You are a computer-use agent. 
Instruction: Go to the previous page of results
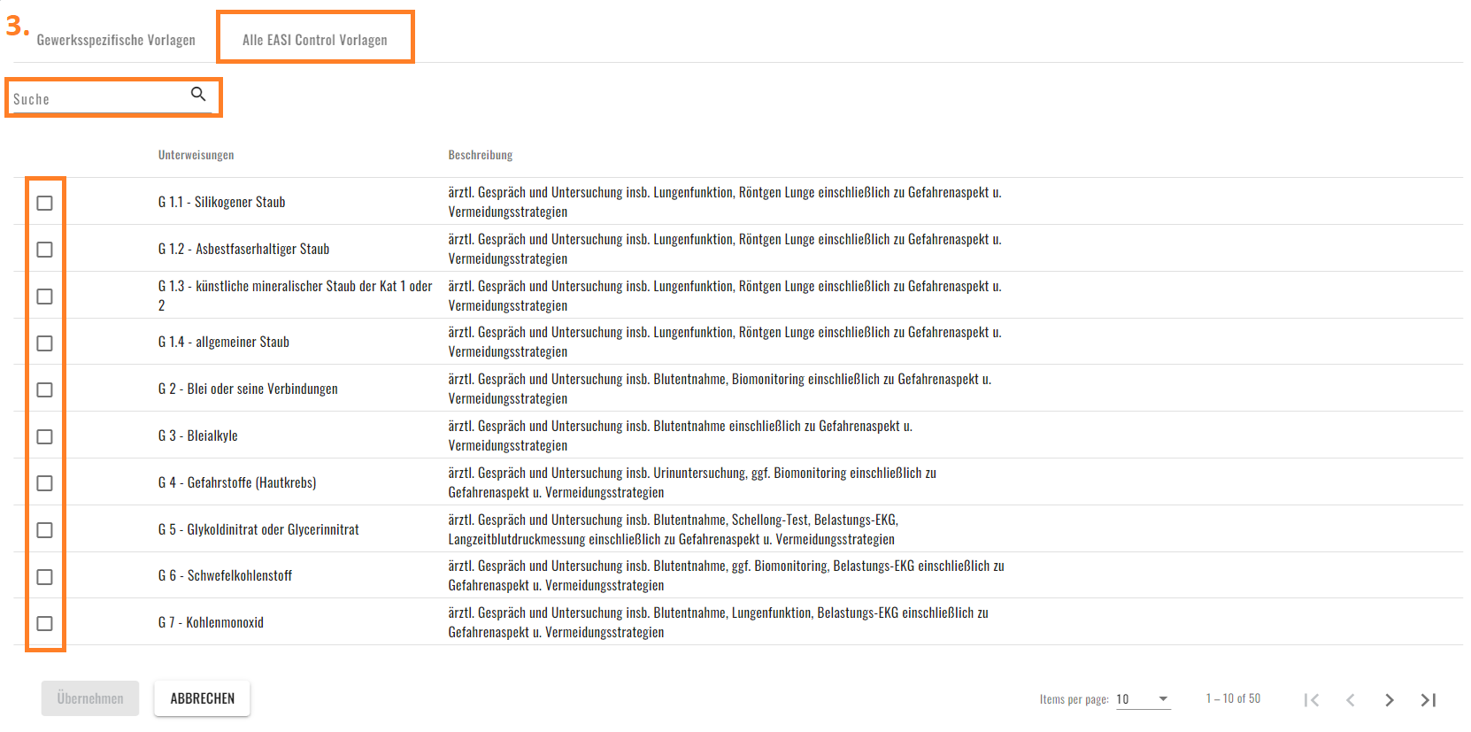(x=1351, y=700)
